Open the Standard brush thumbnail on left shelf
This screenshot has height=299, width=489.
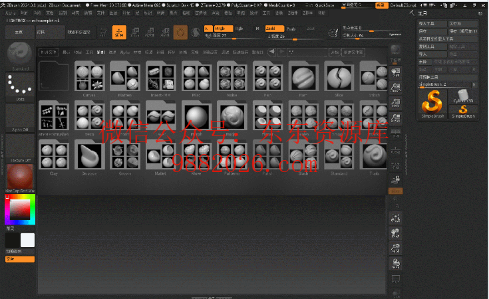[20, 56]
